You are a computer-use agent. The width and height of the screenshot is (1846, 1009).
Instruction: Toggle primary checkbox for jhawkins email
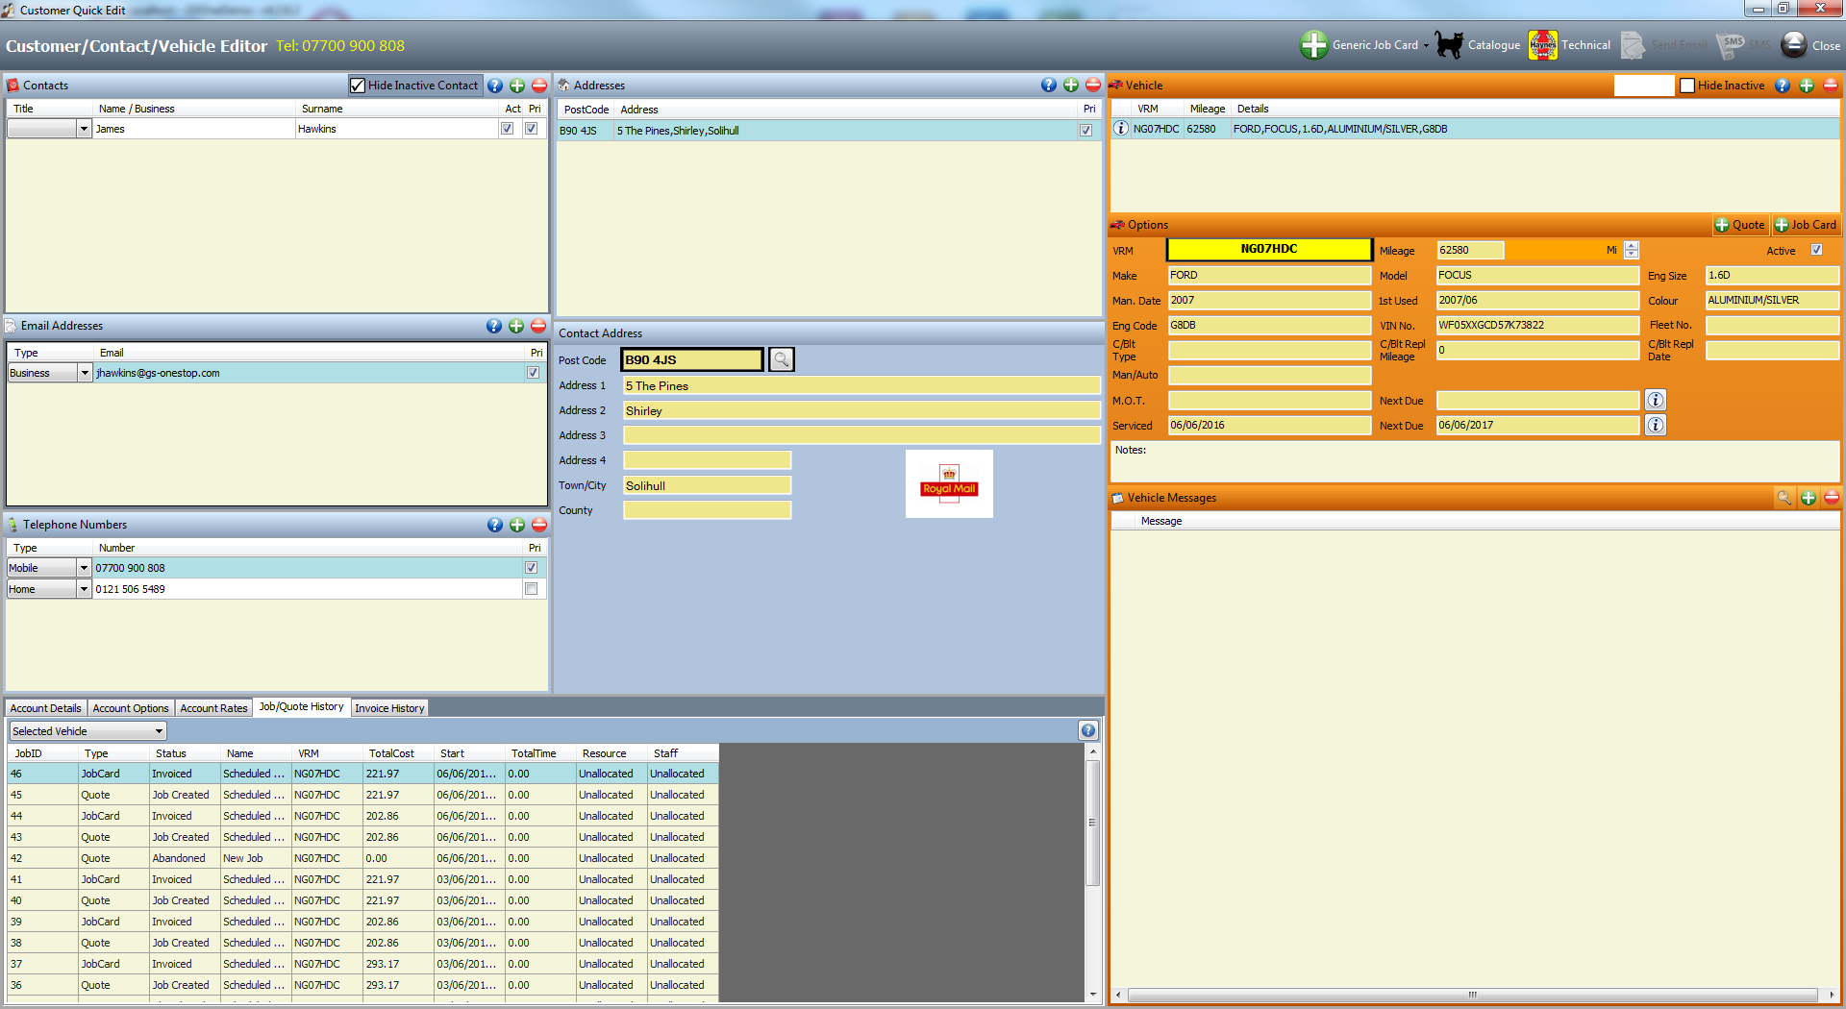(533, 373)
